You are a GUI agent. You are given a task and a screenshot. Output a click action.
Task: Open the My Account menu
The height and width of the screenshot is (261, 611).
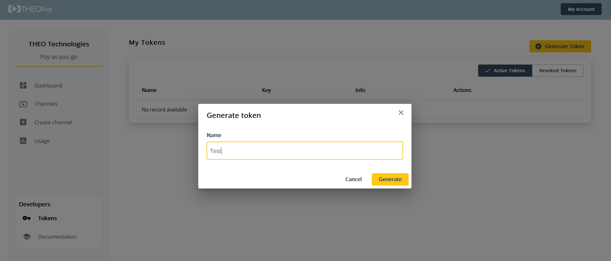pos(581,9)
